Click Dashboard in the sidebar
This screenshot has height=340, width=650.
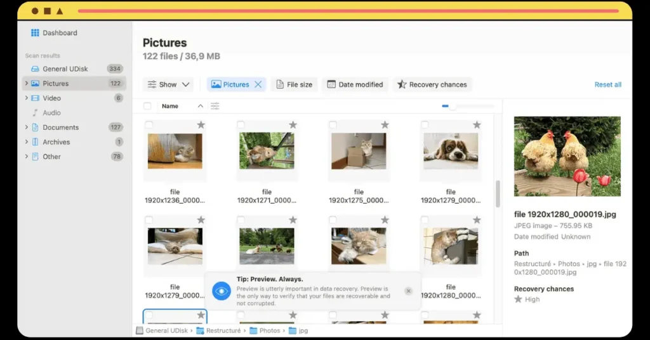point(60,33)
